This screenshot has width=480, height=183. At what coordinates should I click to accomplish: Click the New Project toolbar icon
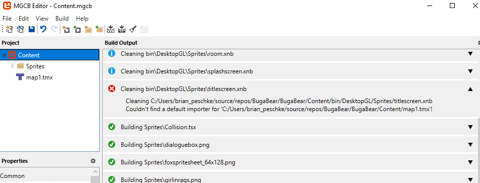9,29
